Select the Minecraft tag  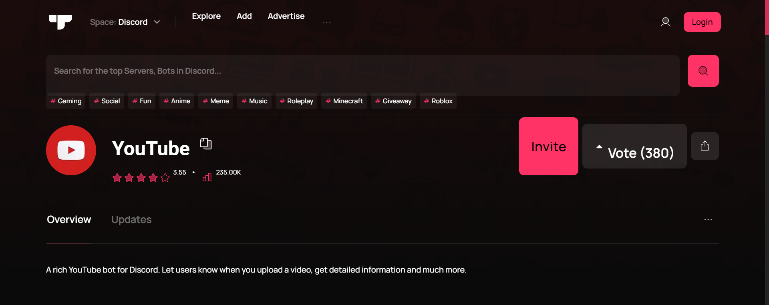tap(344, 101)
